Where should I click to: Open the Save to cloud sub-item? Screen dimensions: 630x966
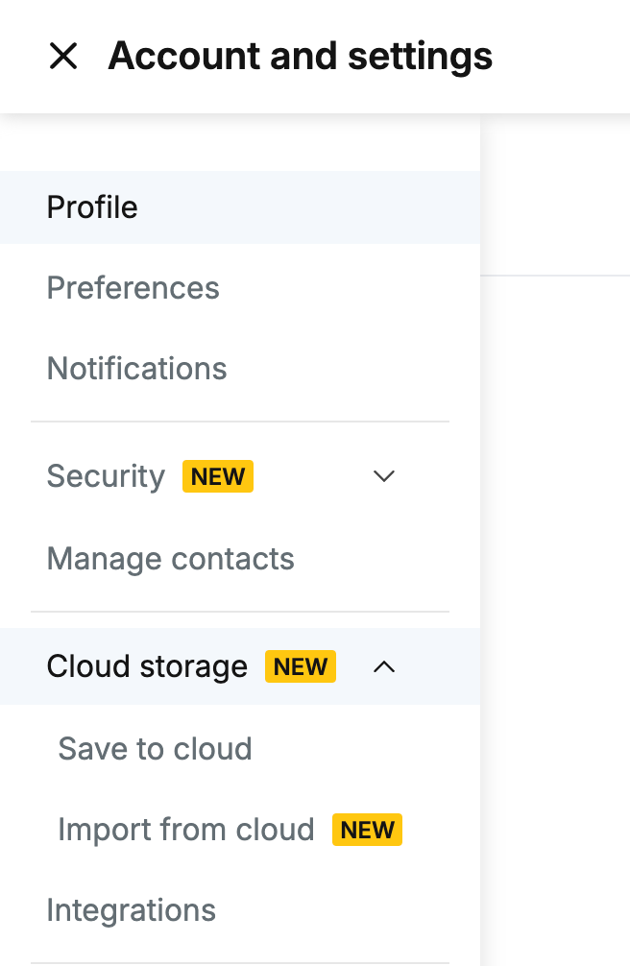(155, 749)
